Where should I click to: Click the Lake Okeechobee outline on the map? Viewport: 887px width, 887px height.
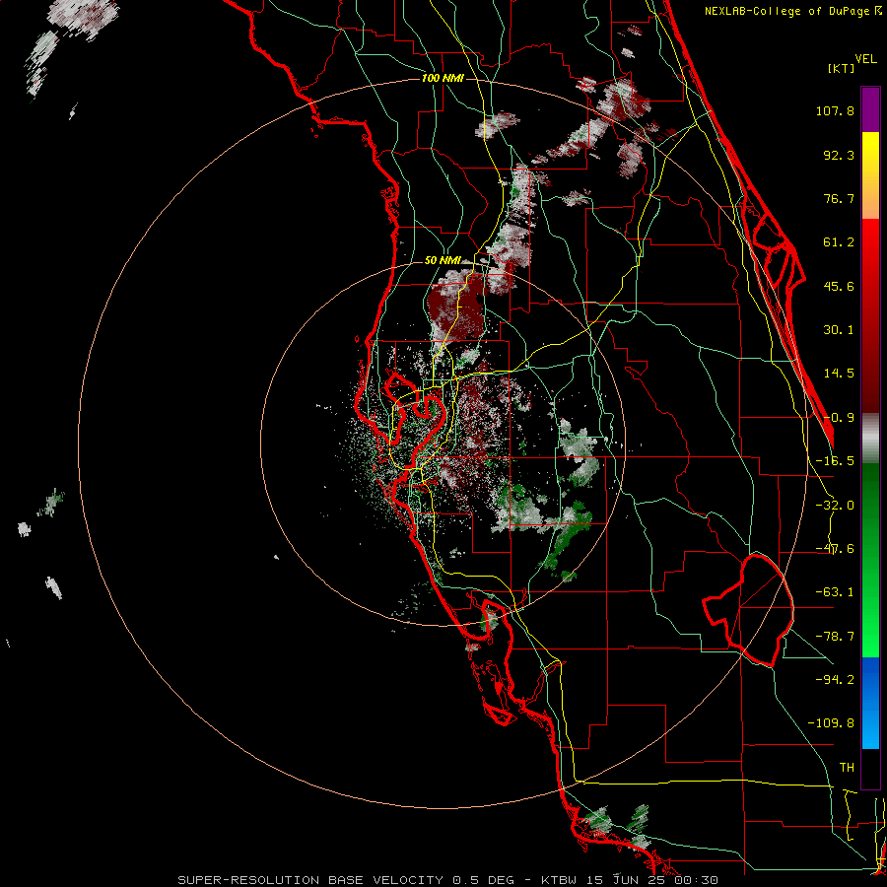pyautogui.click(x=749, y=609)
